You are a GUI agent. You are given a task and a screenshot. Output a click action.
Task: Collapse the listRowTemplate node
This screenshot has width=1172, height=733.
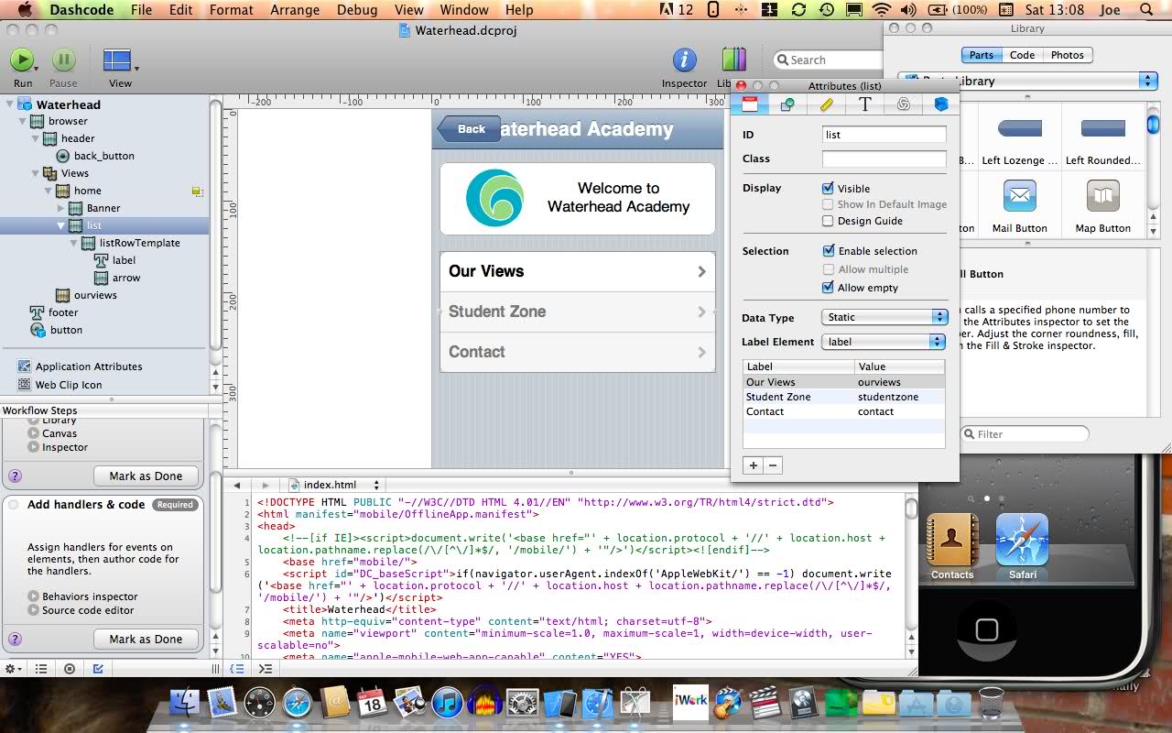(x=74, y=243)
